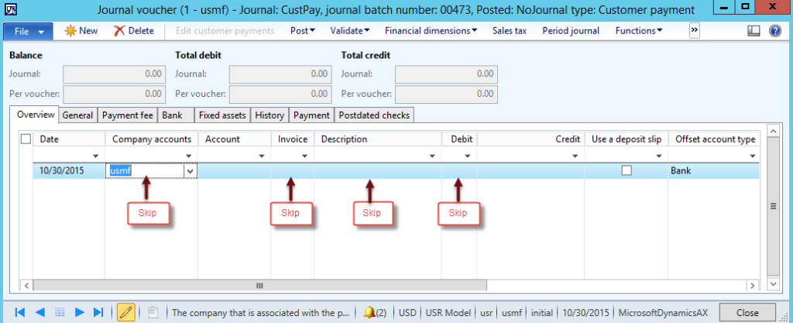Click the grid view icon in status bar
The image size is (793, 323).
pyautogui.click(x=59, y=312)
